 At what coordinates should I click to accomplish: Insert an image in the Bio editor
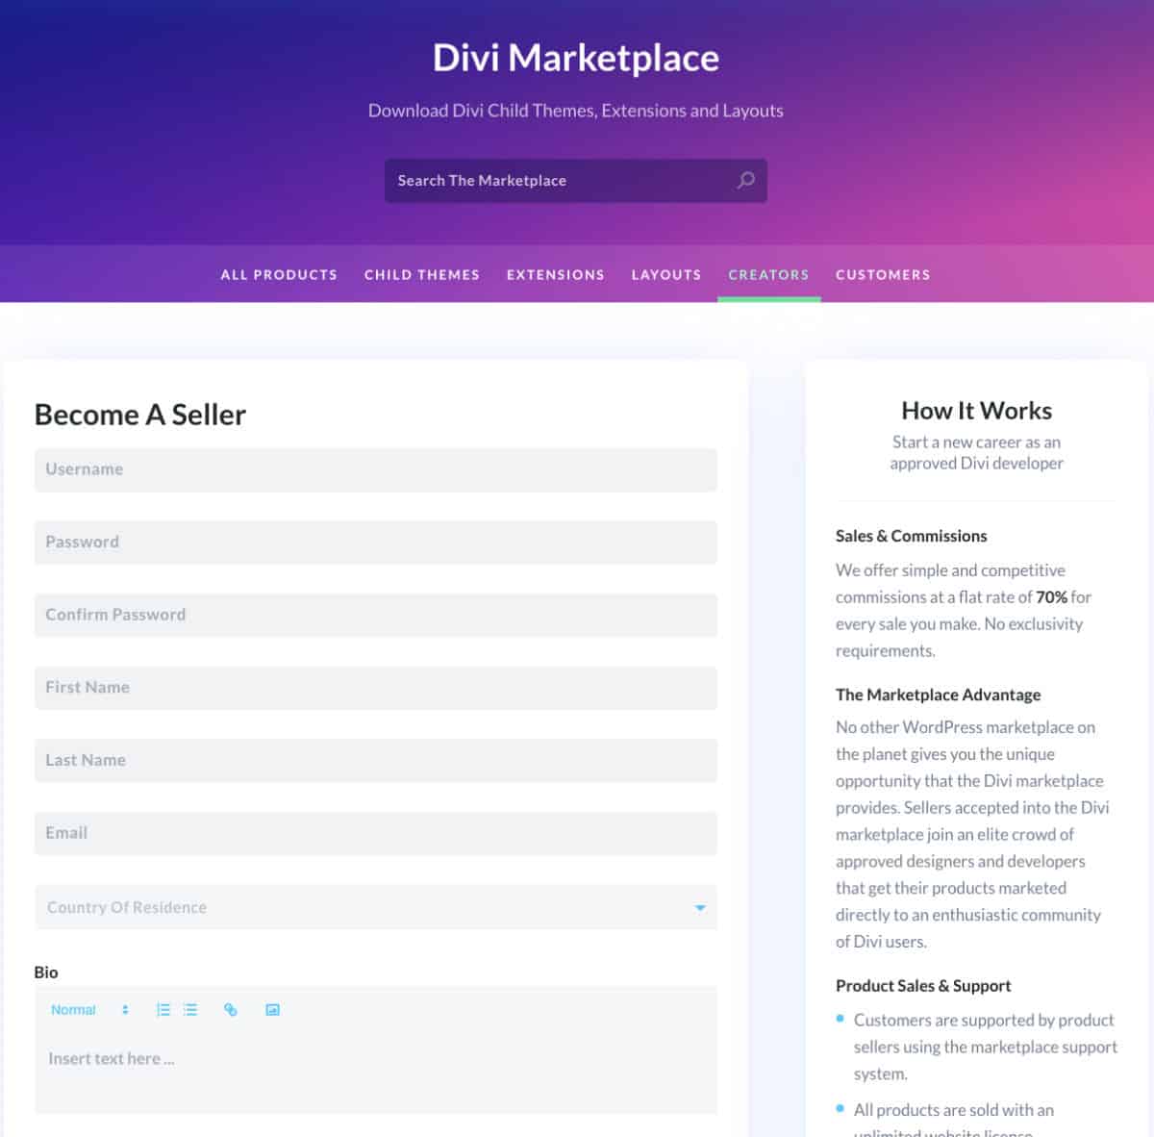coord(272,1010)
